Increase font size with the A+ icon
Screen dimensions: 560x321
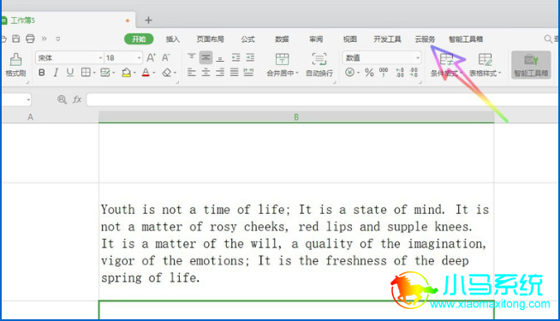(x=151, y=57)
